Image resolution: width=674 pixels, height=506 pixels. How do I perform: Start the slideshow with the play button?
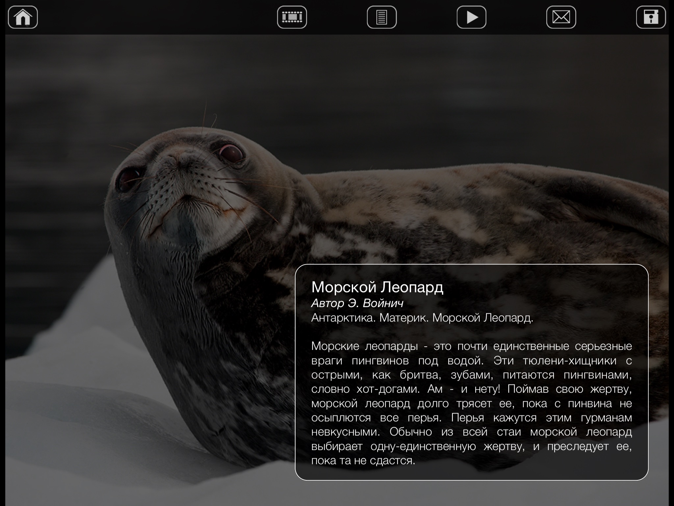point(471,17)
